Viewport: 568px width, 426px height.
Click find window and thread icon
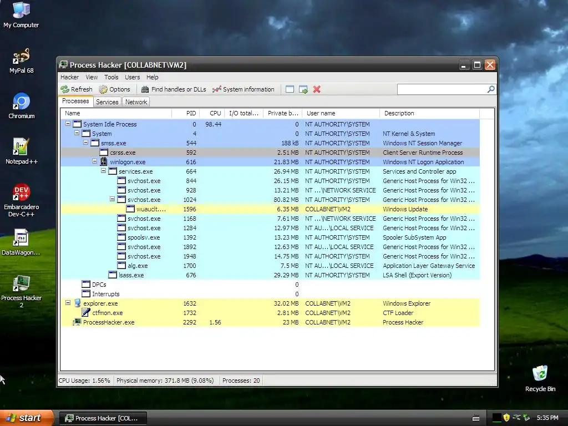click(x=303, y=89)
